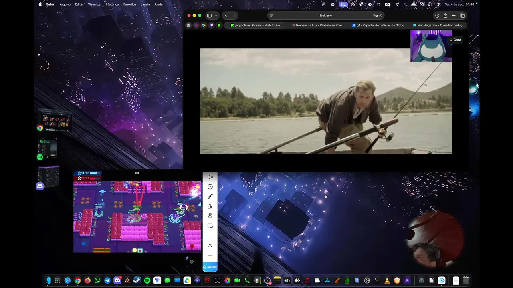Open VLC from the Dock
Screen dimensions: 513x288
[x=387, y=281]
